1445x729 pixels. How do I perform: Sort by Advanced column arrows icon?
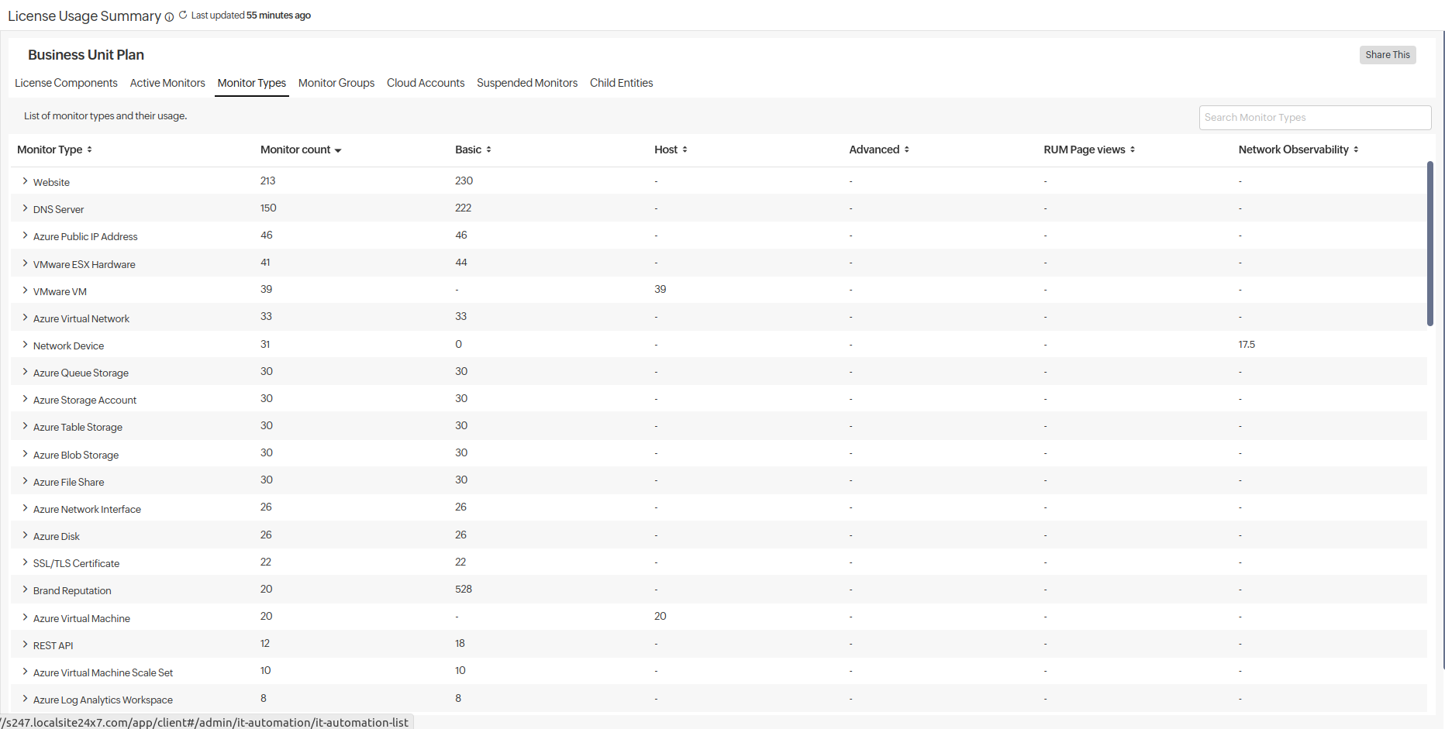pyautogui.click(x=906, y=150)
